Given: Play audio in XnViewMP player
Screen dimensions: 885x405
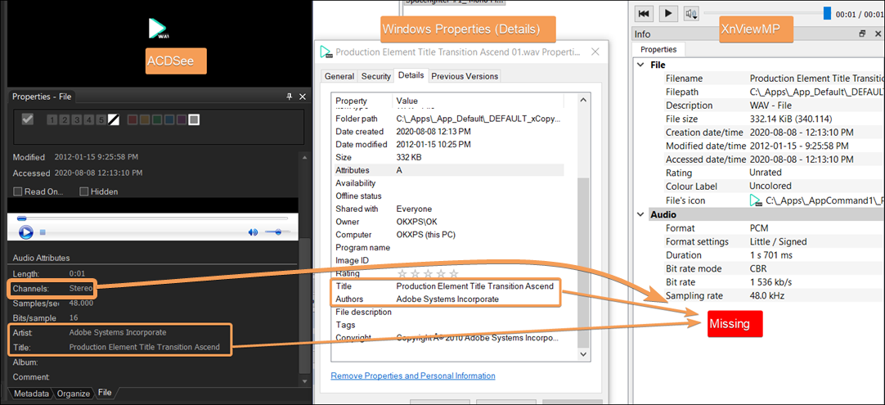Looking at the screenshot, I should tap(667, 13).
